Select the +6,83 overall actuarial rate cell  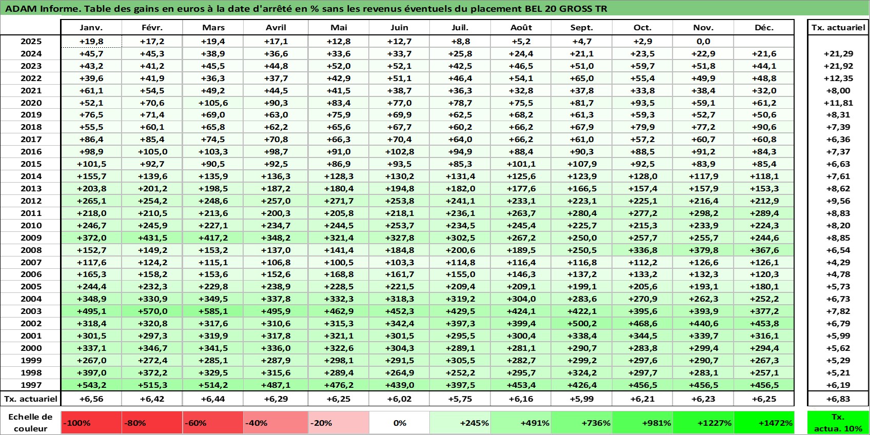point(838,399)
